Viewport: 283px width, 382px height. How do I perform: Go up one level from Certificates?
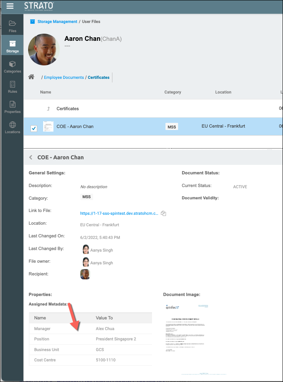coord(49,109)
